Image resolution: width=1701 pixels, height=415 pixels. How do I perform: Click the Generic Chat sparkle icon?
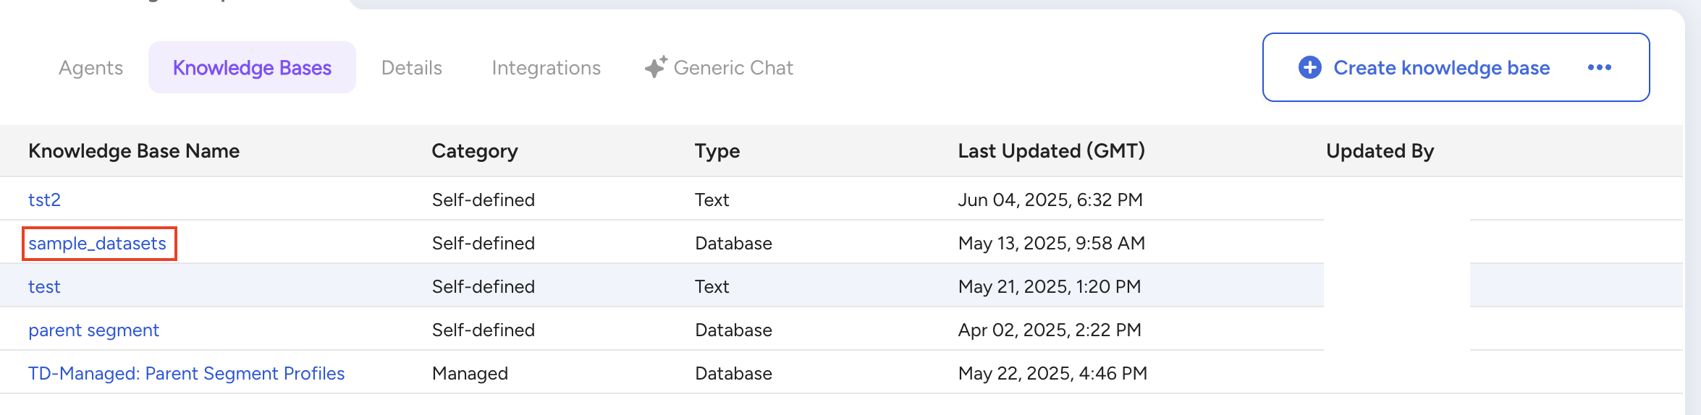click(x=656, y=67)
